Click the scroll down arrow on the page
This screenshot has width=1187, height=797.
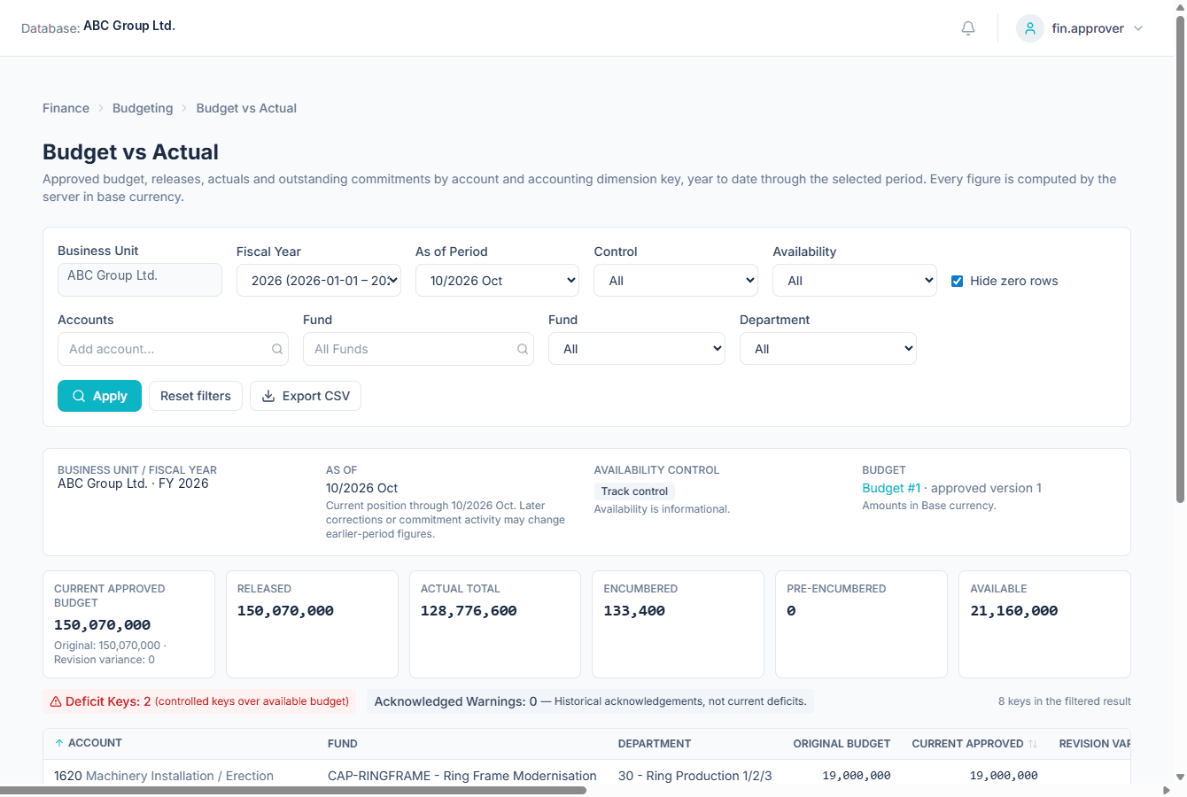point(1180,778)
